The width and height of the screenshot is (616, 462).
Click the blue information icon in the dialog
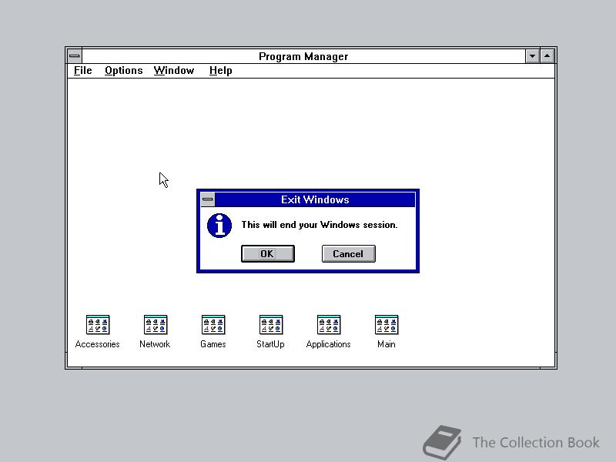(218, 226)
